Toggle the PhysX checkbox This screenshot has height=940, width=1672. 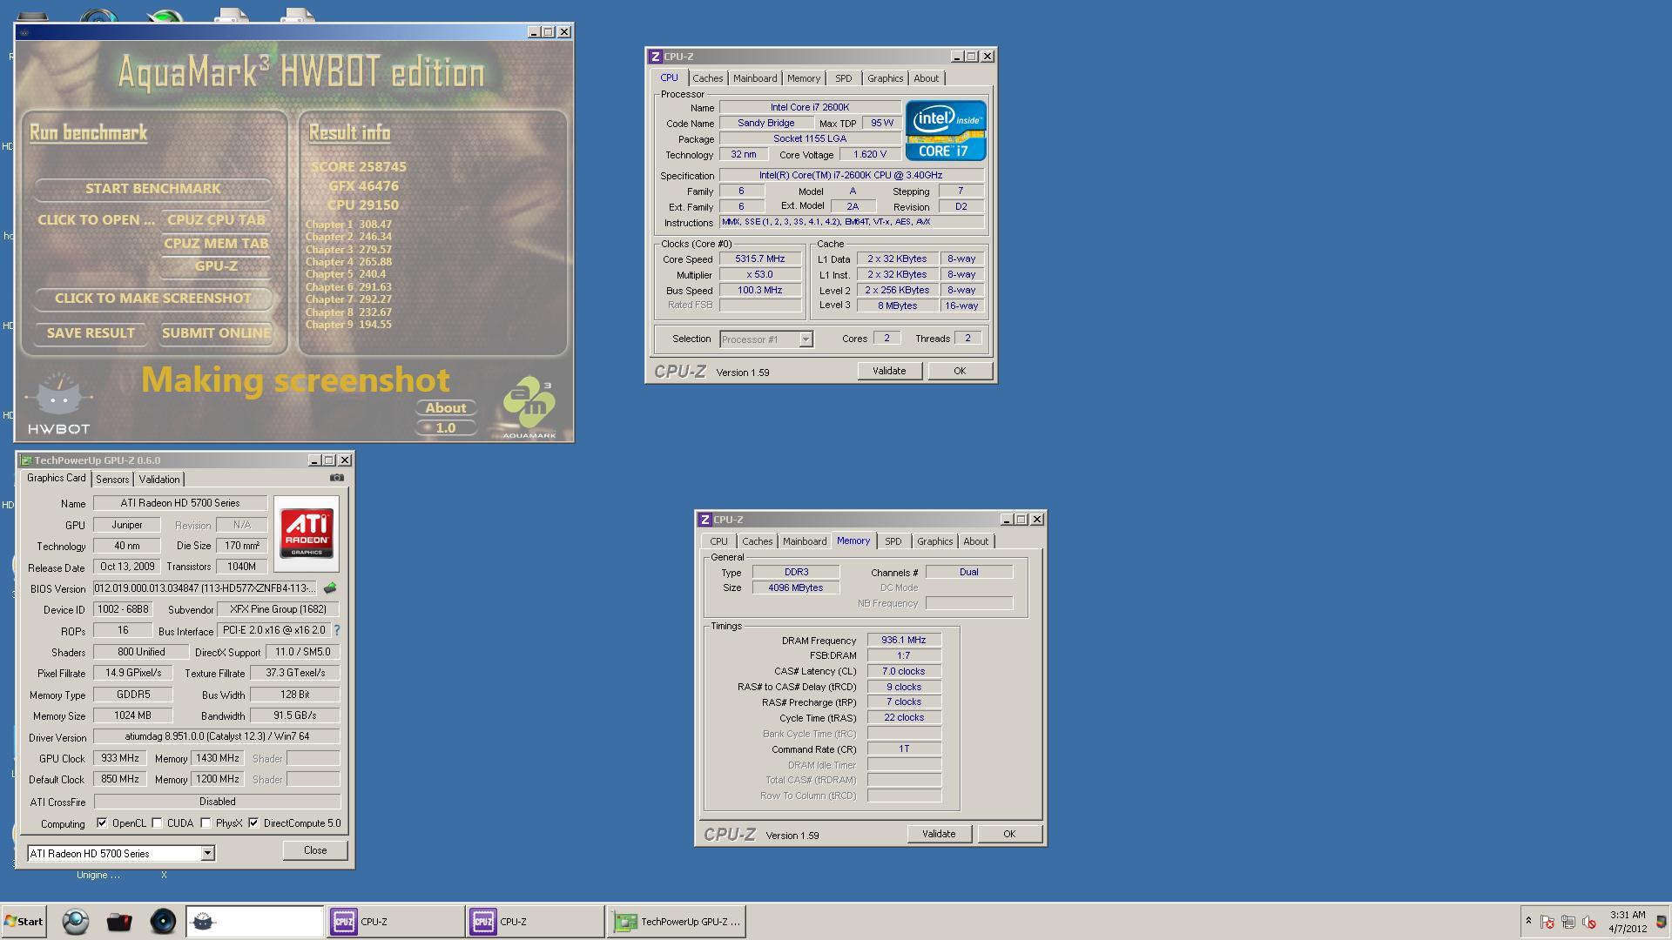point(206,822)
